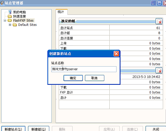The image size is (166, 131).
Task: Click the bottom 总计 row label
Action: (64, 98)
